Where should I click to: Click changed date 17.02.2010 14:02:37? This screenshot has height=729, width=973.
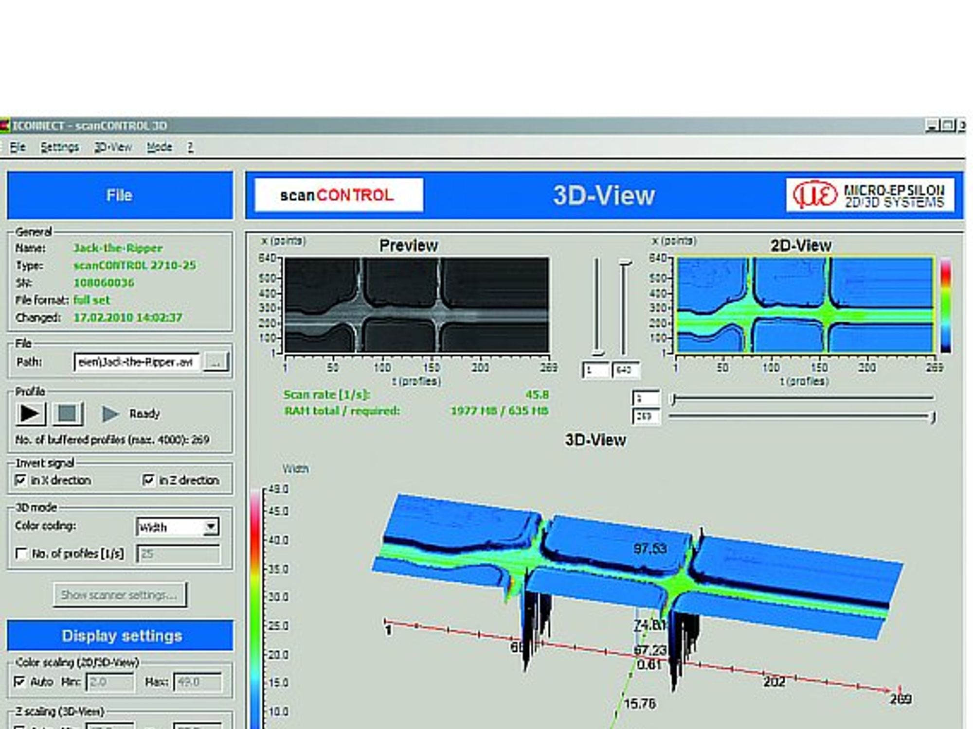tap(128, 318)
